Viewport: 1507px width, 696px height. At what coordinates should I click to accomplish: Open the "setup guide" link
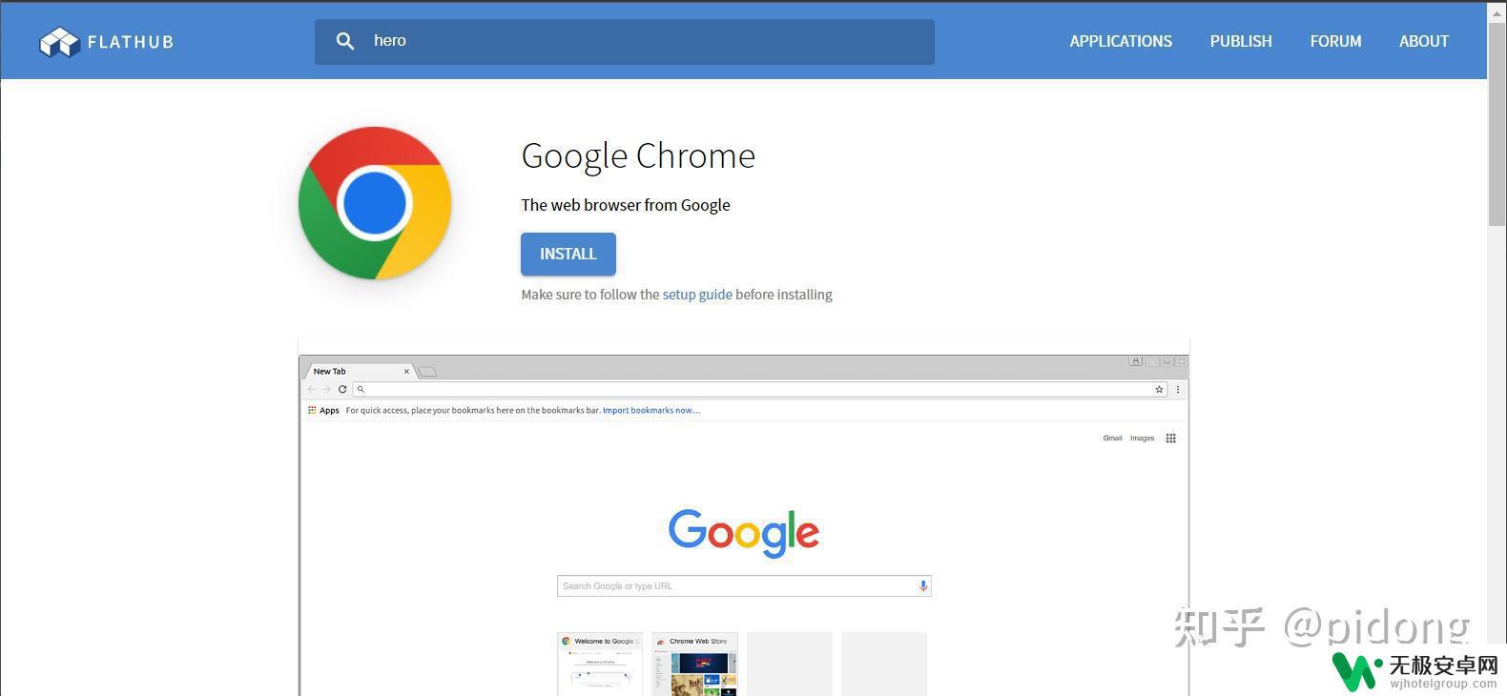pos(697,295)
